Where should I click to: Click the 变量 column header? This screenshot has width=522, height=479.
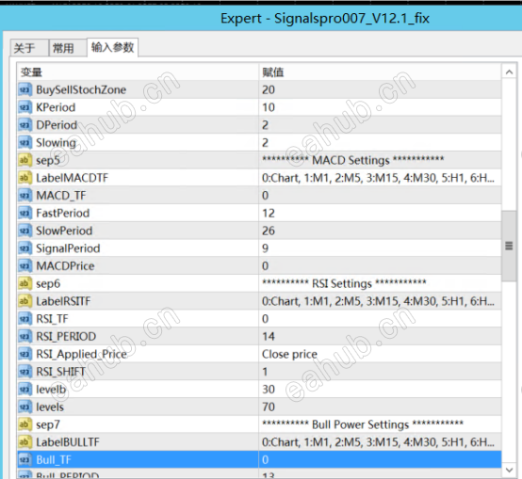[x=138, y=72]
